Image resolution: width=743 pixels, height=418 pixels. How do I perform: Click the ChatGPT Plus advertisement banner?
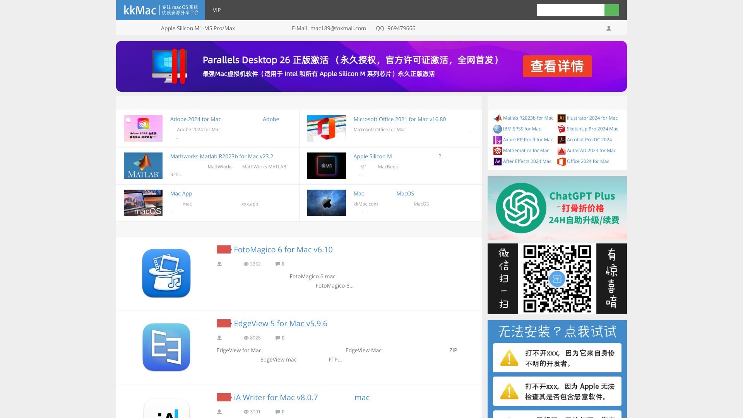pyautogui.click(x=557, y=208)
